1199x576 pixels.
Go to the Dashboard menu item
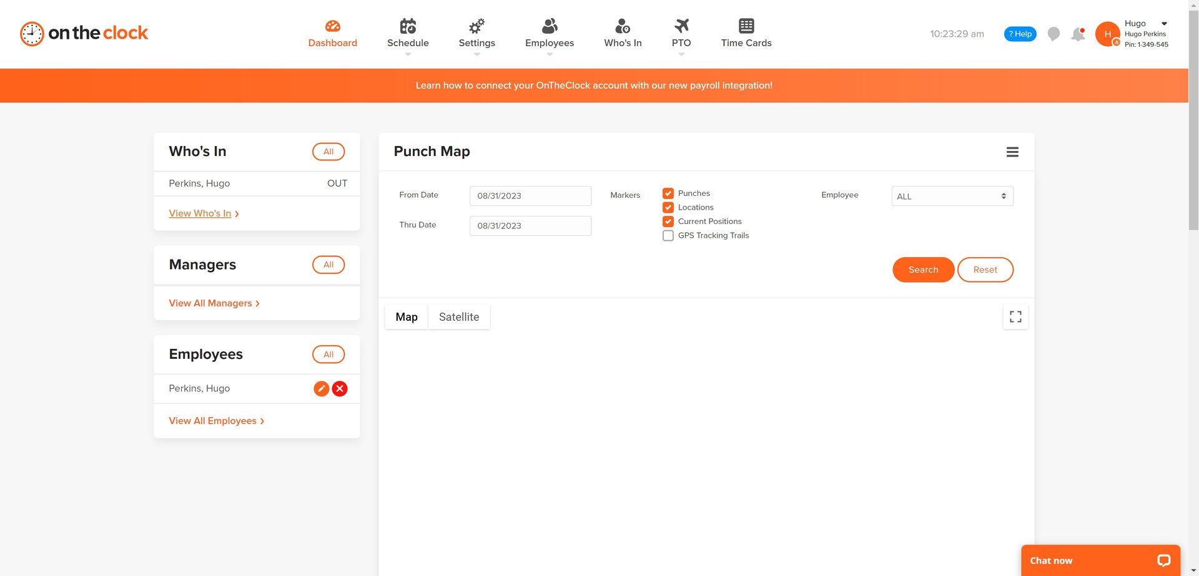pyautogui.click(x=333, y=43)
